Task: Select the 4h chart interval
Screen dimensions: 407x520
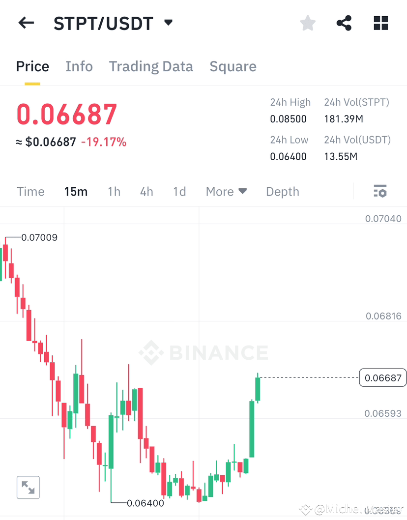Action: click(x=146, y=192)
